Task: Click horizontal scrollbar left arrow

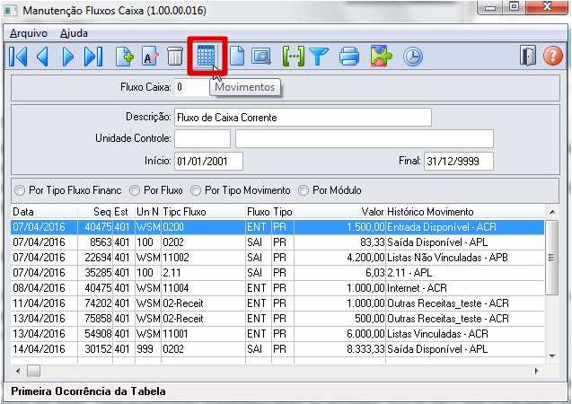Action: pos(18,371)
